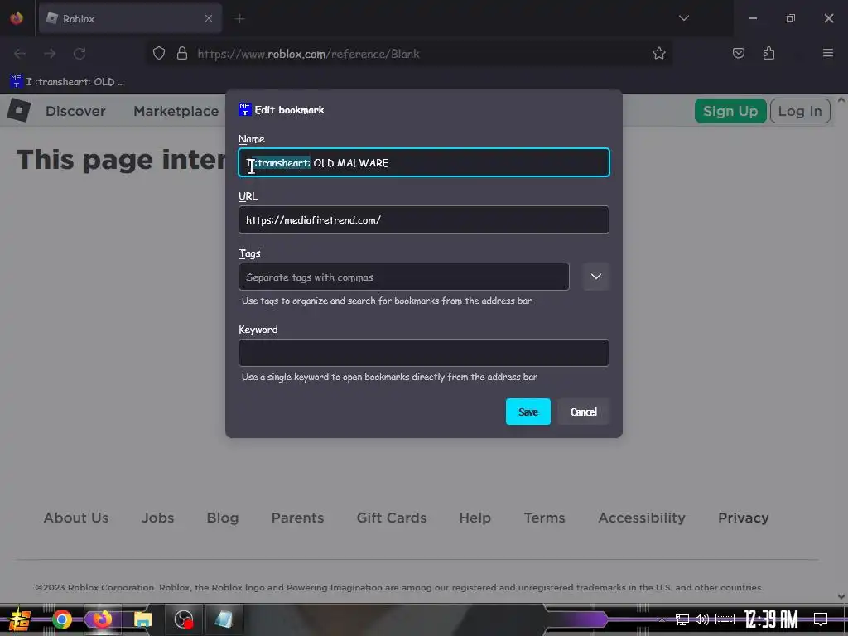Save the bookmark edits

528,412
